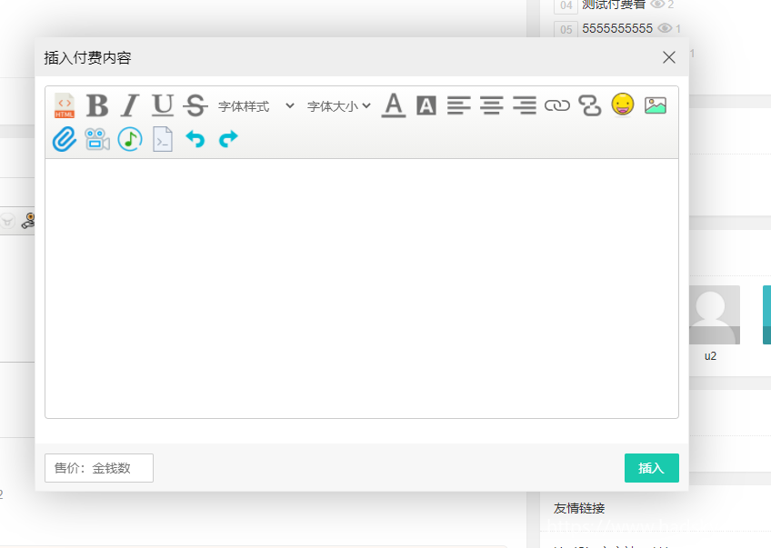
Task: Pick a font text color
Action: [394, 106]
